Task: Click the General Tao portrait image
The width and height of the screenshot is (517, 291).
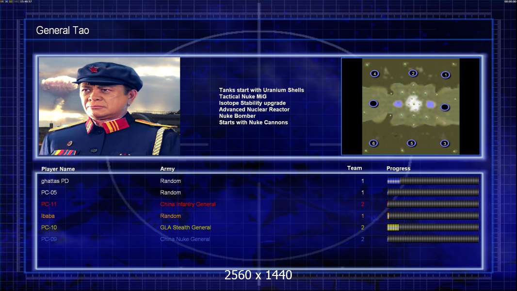Action: point(110,106)
